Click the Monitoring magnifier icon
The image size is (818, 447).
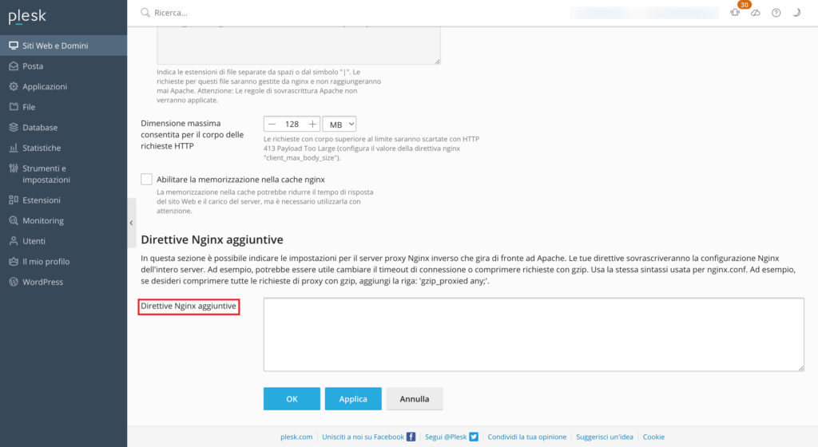[x=14, y=220]
